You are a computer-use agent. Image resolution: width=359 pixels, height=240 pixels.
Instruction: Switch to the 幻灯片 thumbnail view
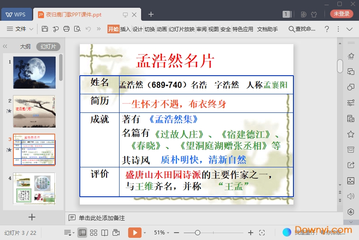[x=48, y=47]
